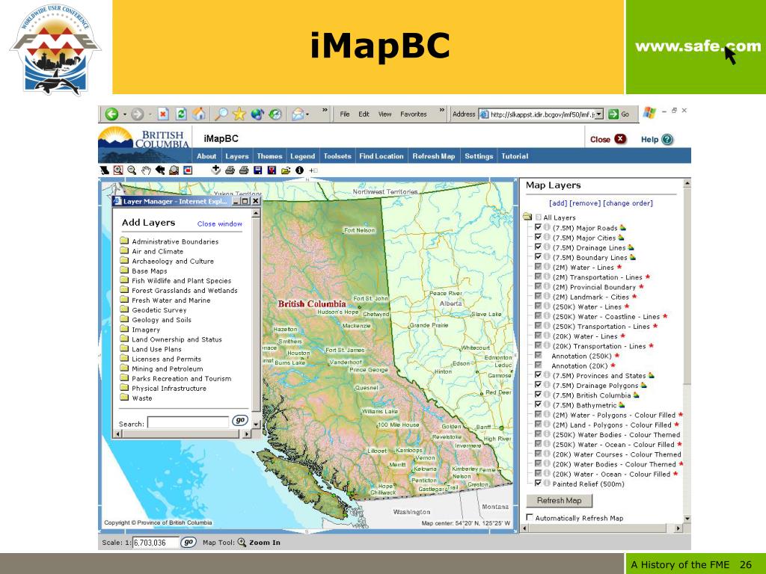Click the Search field in Add Layers
766x574 pixels.
click(x=188, y=423)
